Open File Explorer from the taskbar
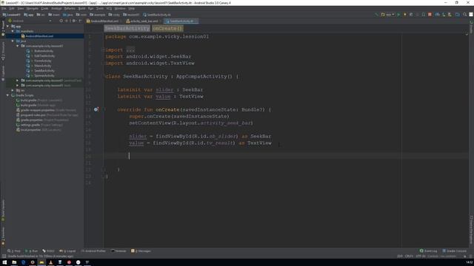Image resolution: width=474 pixels, height=266 pixels. tap(14, 262)
